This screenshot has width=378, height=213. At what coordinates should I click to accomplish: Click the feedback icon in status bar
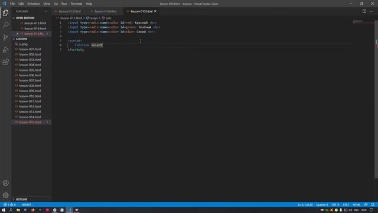point(366,205)
